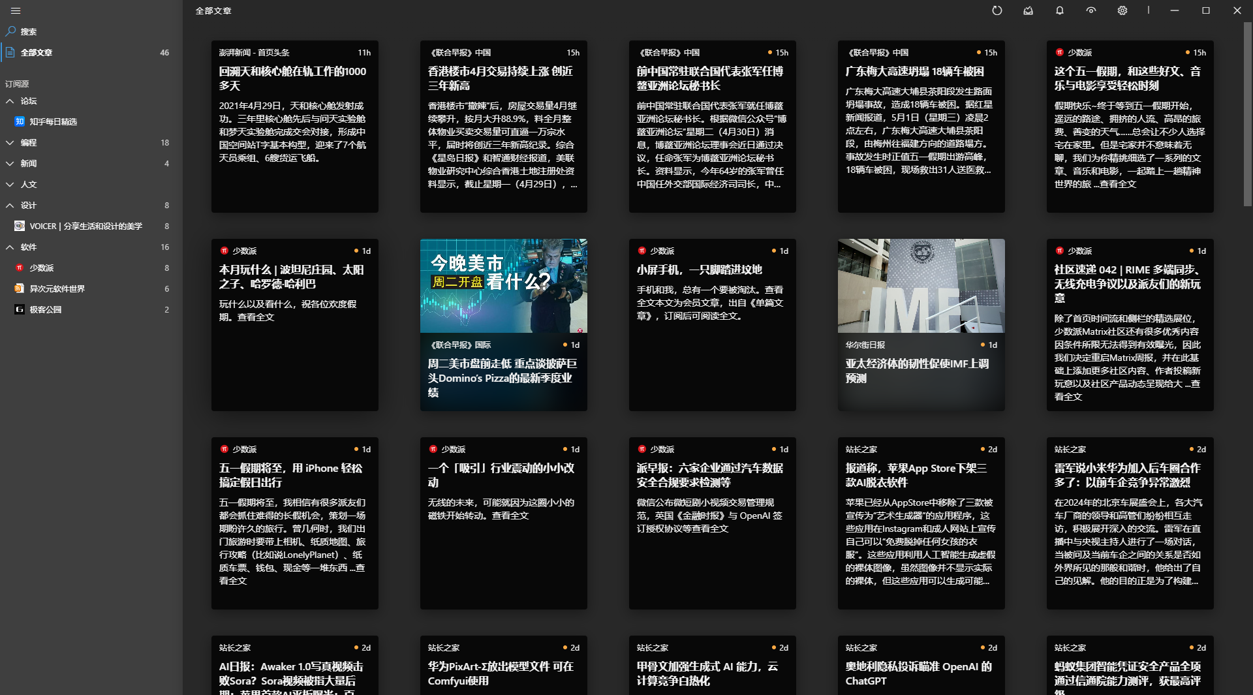
Task: Click the vertical scrollbar on right edge
Action: (x=1247, y=114)
